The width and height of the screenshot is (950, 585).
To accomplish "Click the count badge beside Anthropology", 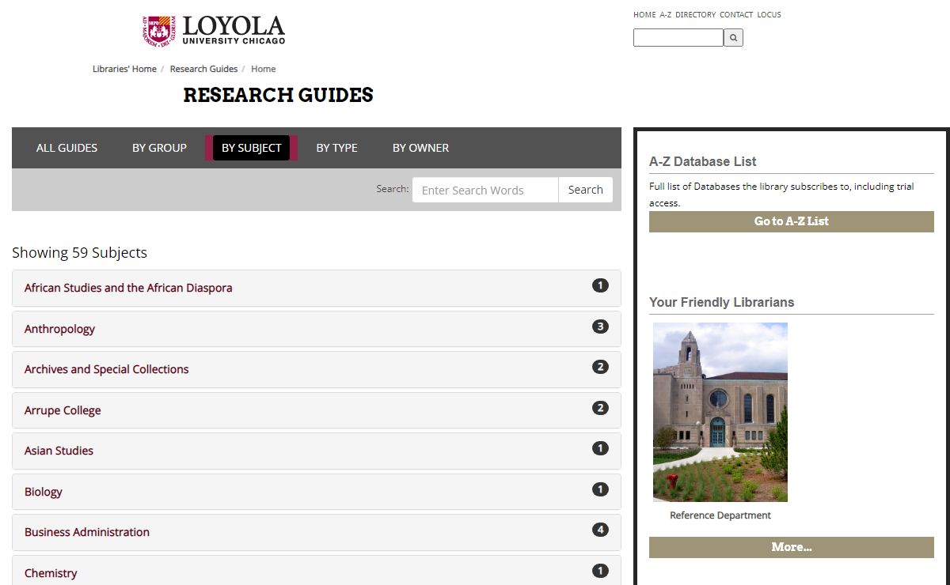I will pos(600,326).
